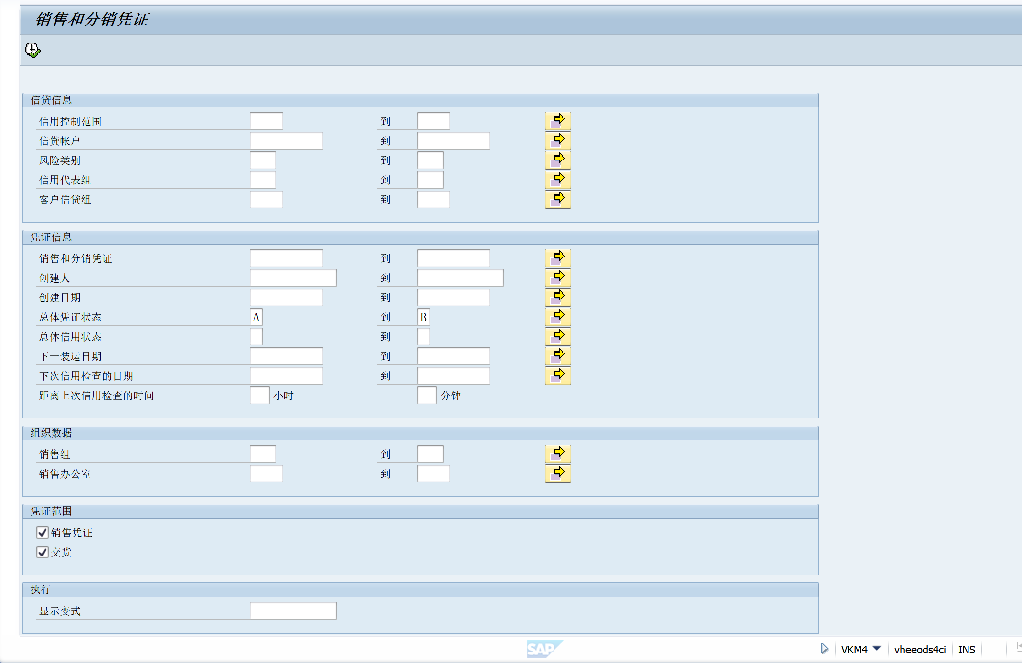Open multiple selection for 下次信用检查的日期

558,375
